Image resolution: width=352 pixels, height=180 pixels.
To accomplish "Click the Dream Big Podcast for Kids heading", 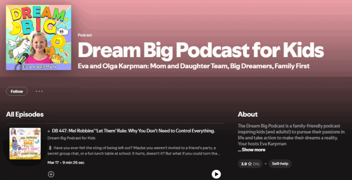I will pos(201,50).
